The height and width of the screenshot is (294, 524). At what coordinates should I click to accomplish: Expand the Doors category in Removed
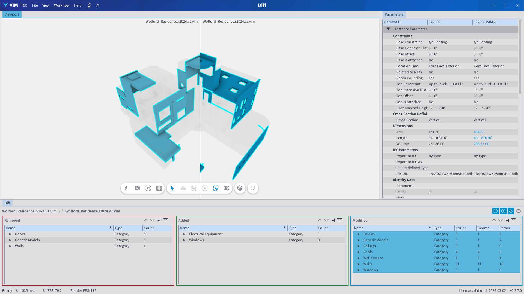coord(10,234)
